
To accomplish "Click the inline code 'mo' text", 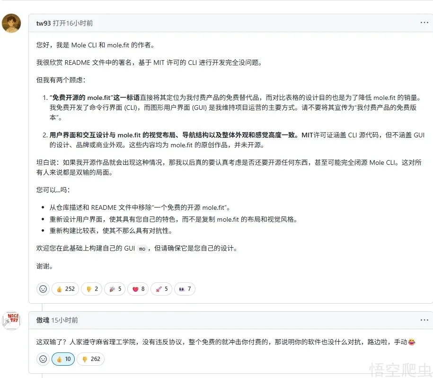I will [142, 249].
